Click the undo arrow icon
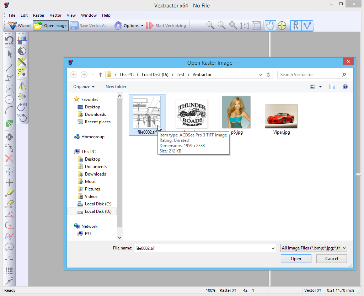This screenshot has width=364, height=296. click(x=10, y=40)
